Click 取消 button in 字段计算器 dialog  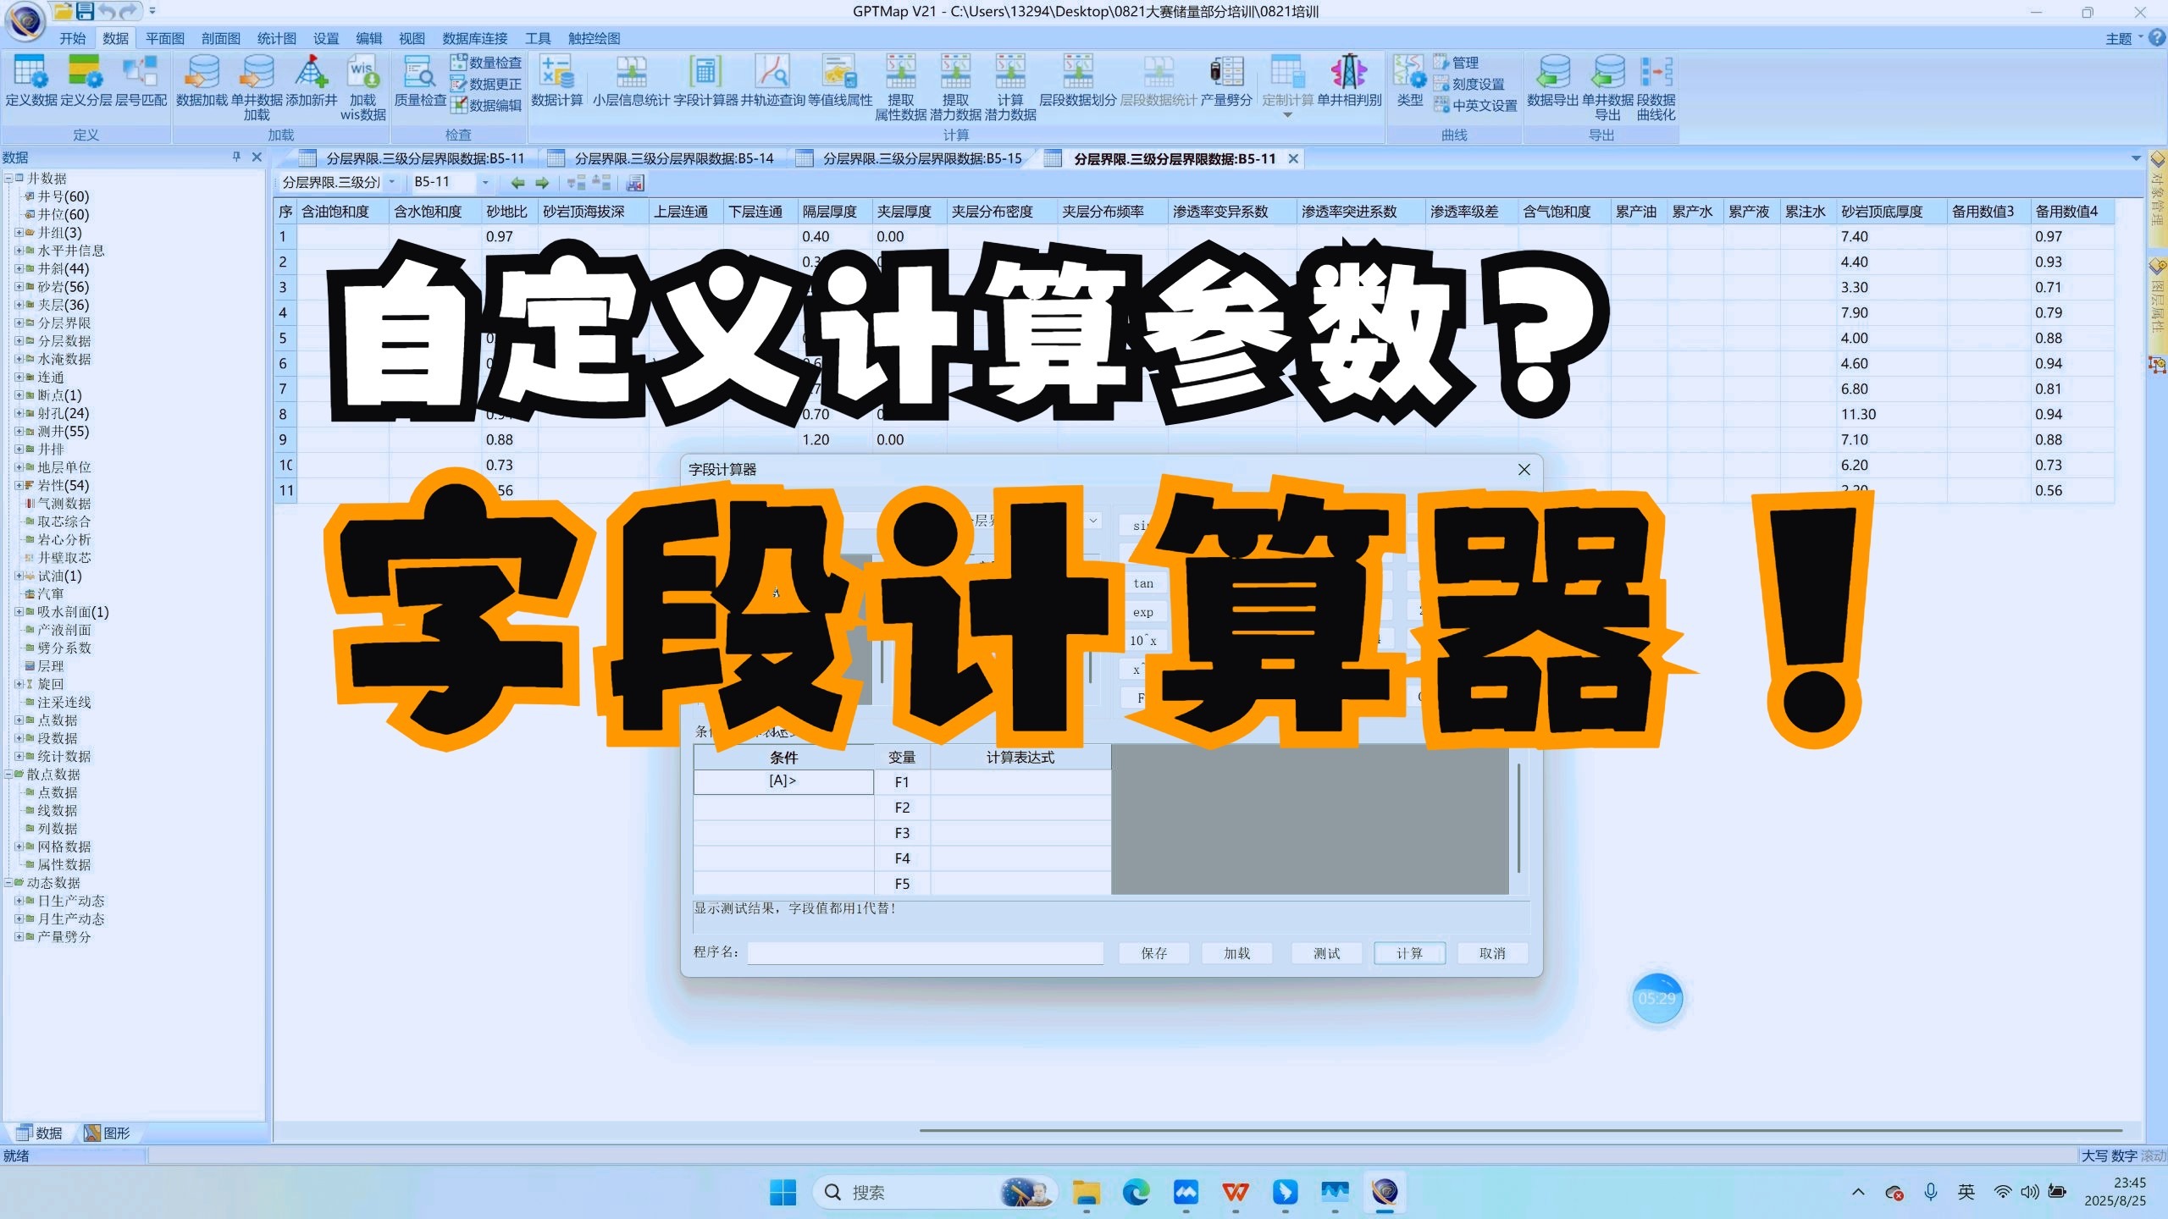[1492, 953]
